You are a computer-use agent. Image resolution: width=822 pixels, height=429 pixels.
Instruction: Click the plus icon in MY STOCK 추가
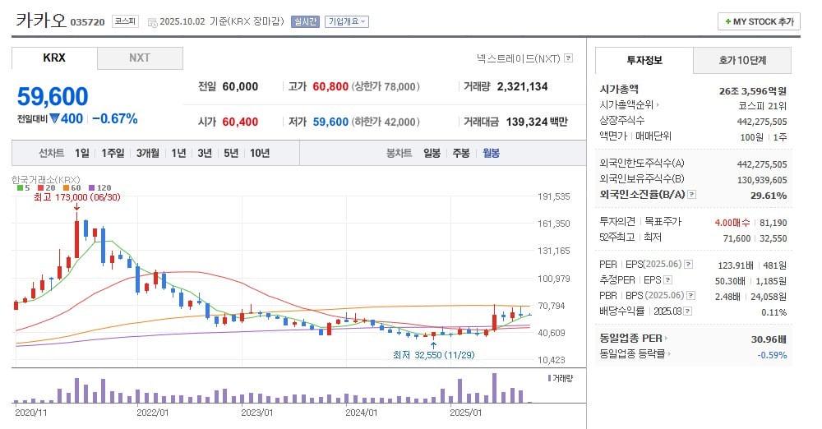727,21
